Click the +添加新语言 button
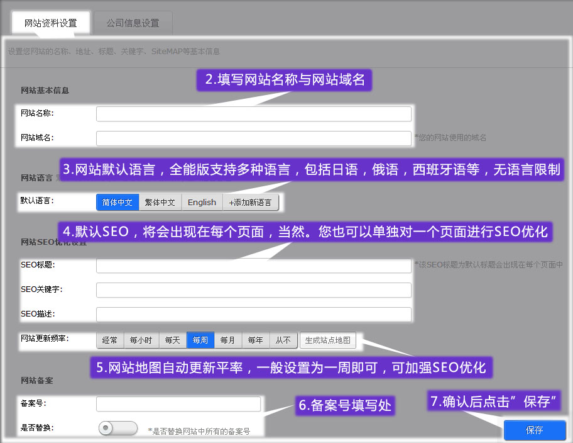This screenshot has height=443, width=573. (x=250, y=202)
